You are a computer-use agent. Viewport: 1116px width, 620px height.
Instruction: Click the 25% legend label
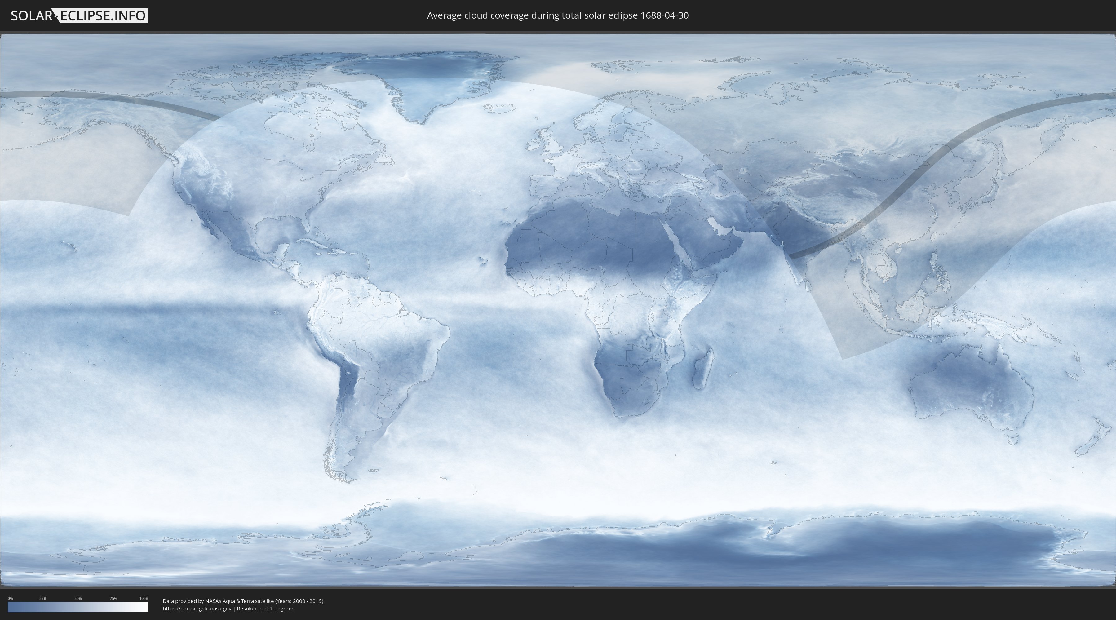[x=43, y=598]
